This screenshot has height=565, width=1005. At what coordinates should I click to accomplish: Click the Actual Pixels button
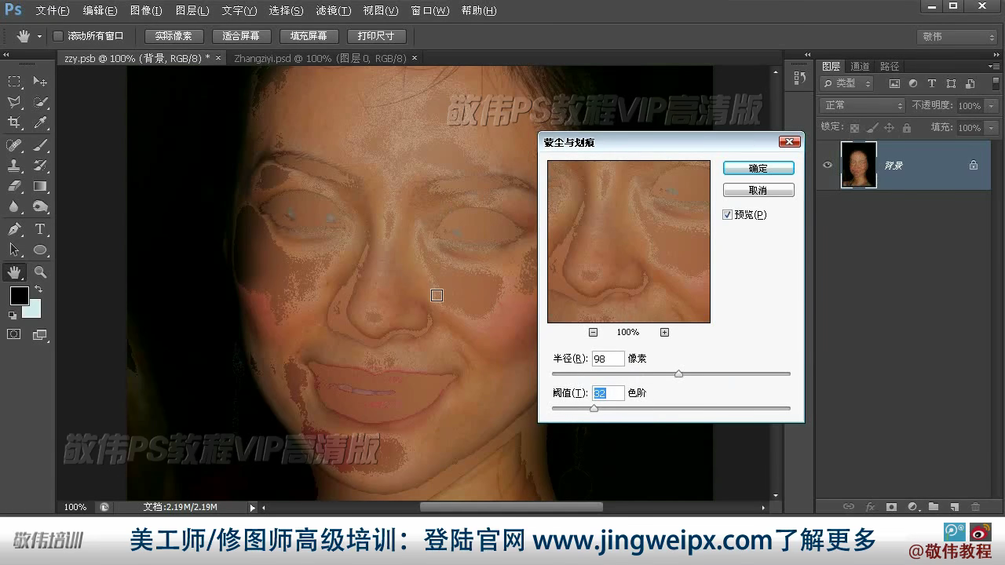[174, 36]
